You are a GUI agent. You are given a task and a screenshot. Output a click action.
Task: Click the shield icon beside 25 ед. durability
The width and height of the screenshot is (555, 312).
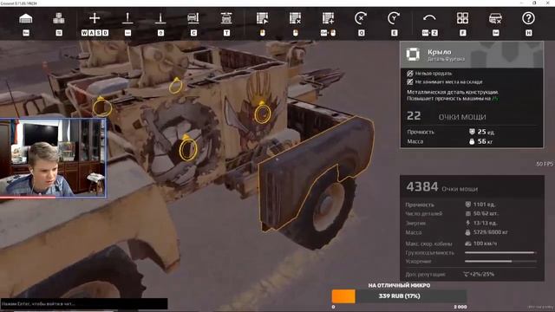tap(472, 132)
